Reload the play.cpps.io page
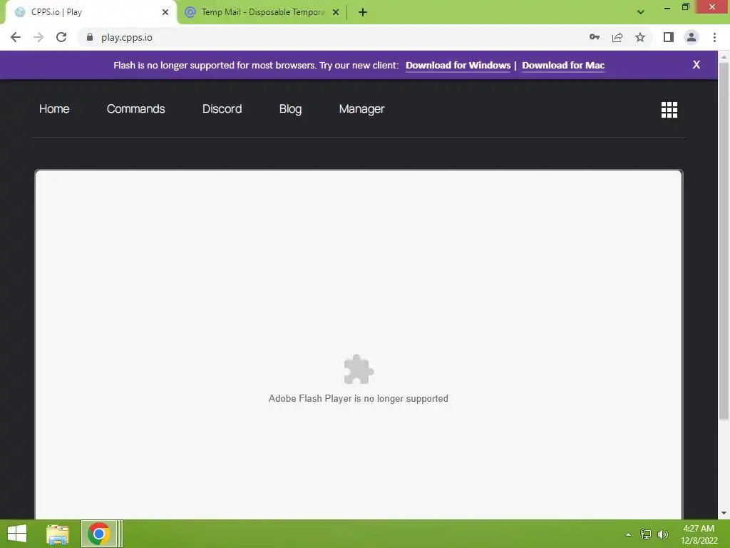 click(61, 37)
